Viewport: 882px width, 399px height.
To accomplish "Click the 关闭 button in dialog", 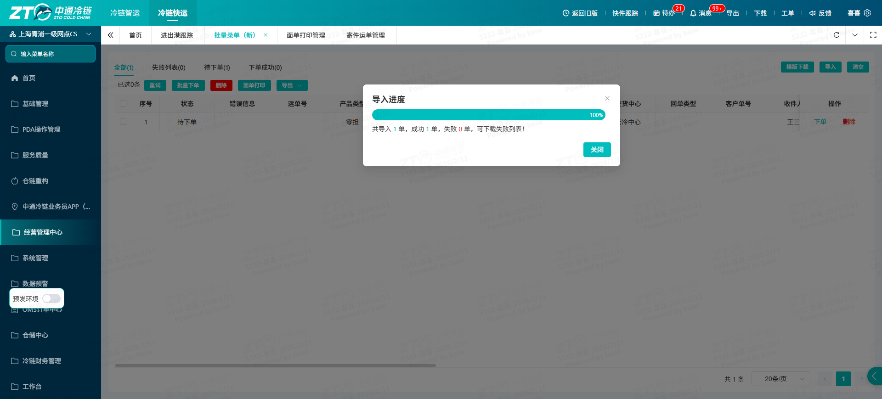I will pos(597,150).
